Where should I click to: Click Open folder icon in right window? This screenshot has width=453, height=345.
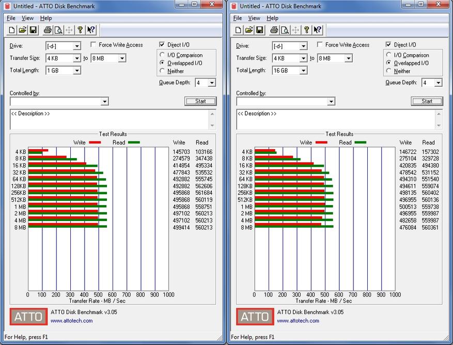click(249, 30)
